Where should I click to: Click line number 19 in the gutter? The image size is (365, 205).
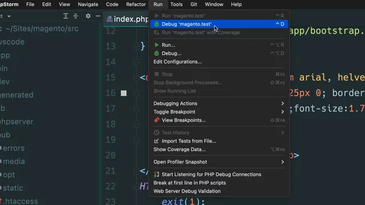[111, 140]
